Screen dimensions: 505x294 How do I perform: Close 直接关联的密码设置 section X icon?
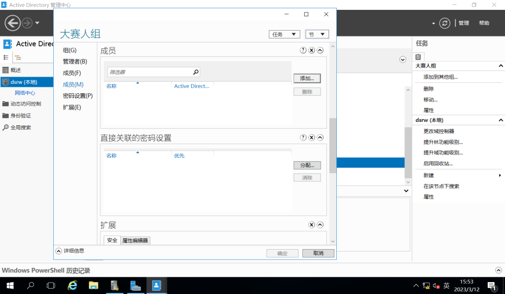click(312, 138)
